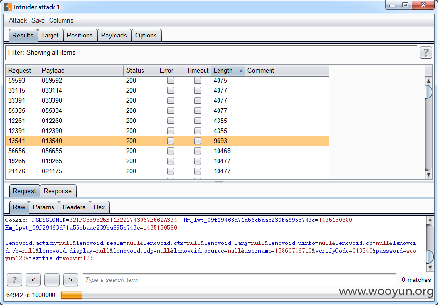Image resolution: width=438 pixels, height=305 pixels.
Task: Select row with payload 019265
Action: coord(167,161)
